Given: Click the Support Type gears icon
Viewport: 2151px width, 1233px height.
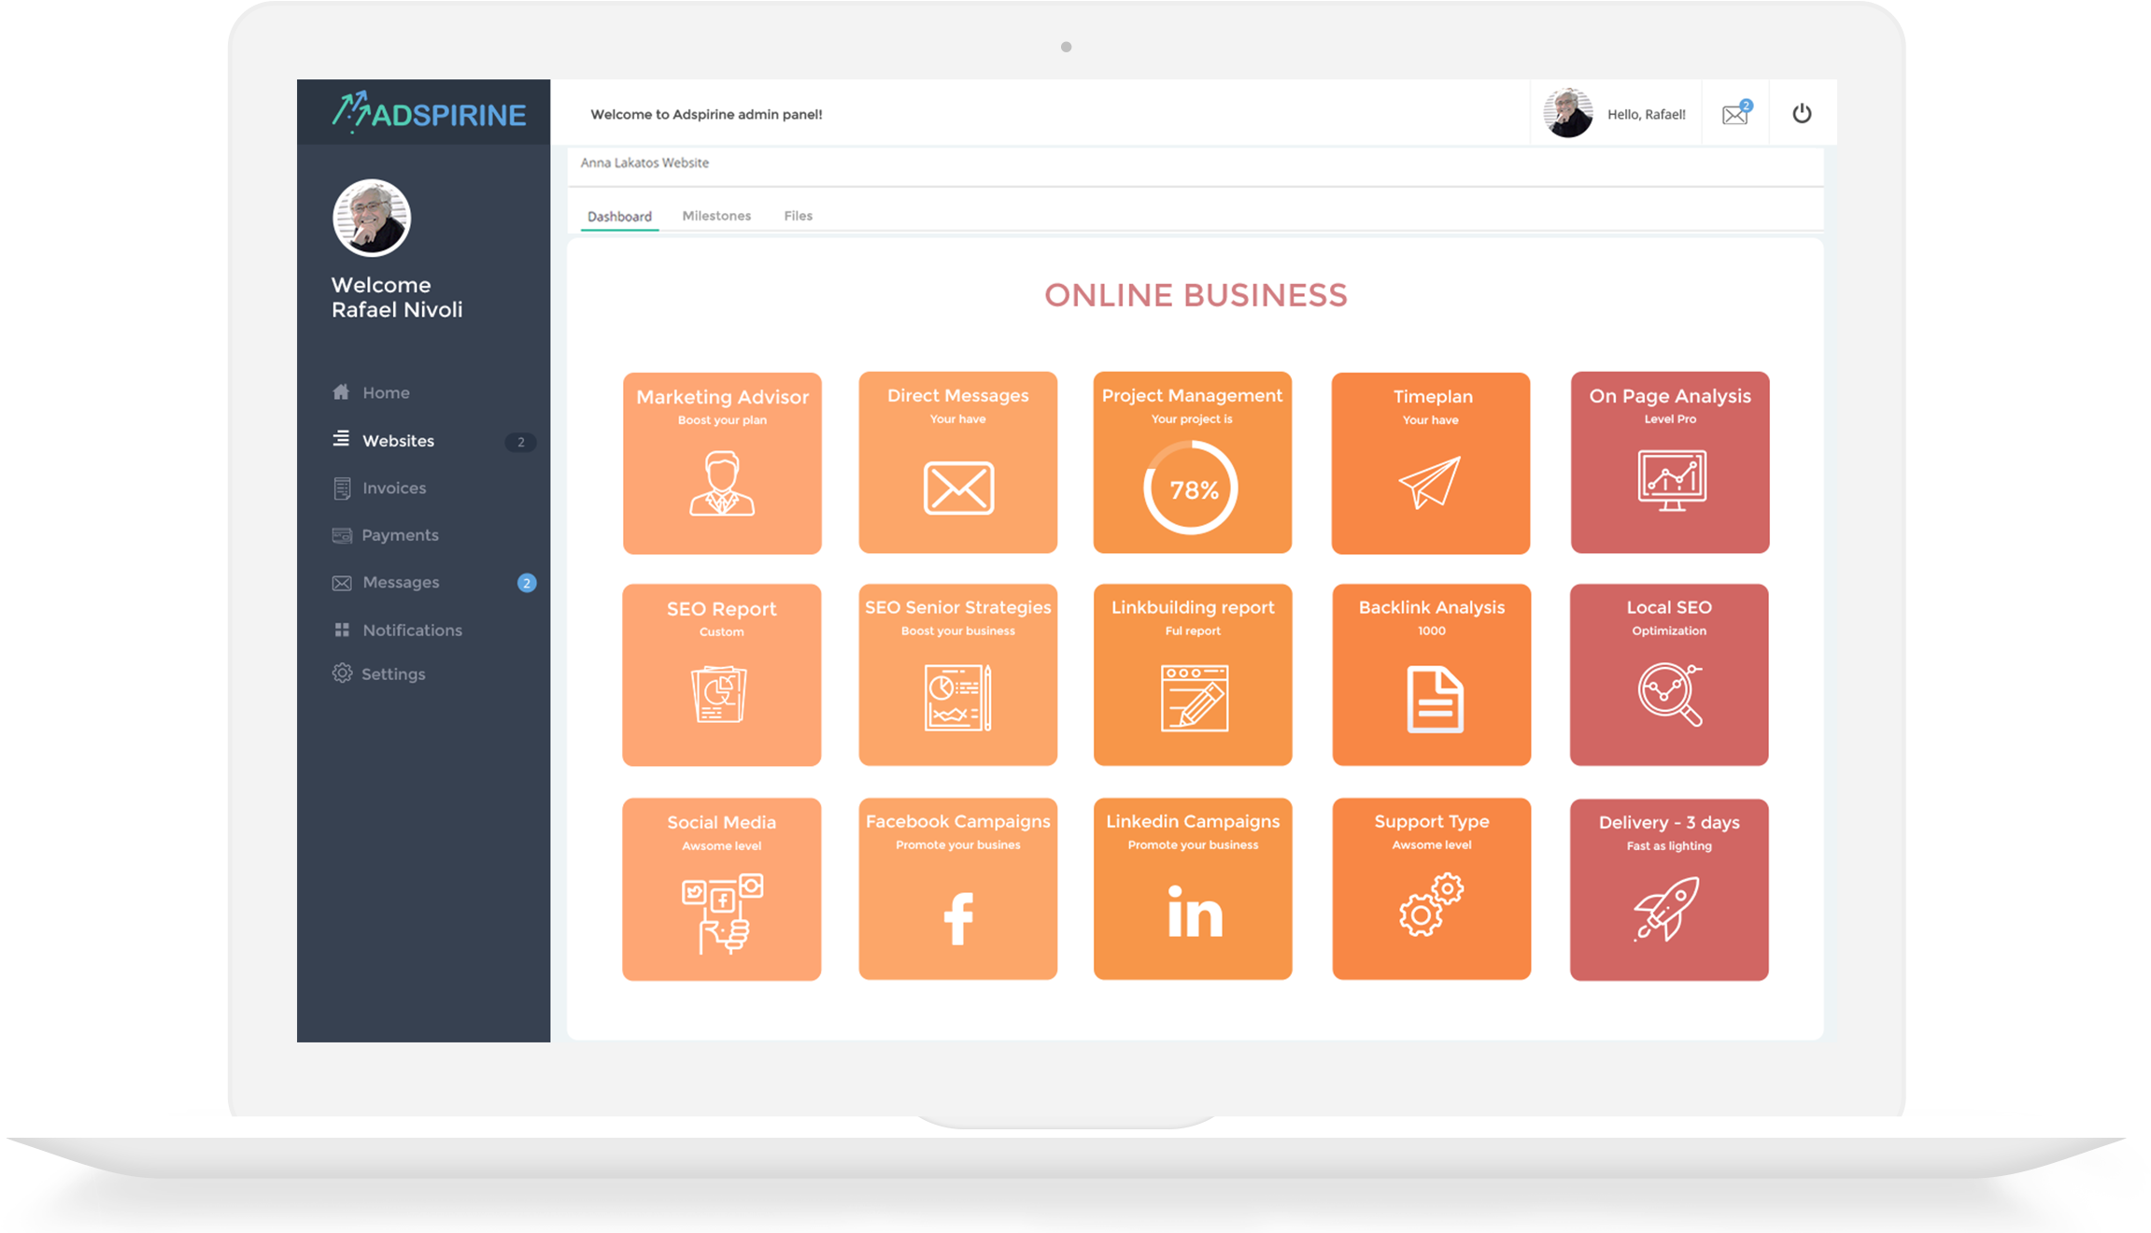Looking at the screenshot, I should click(x=1430, y=904).
